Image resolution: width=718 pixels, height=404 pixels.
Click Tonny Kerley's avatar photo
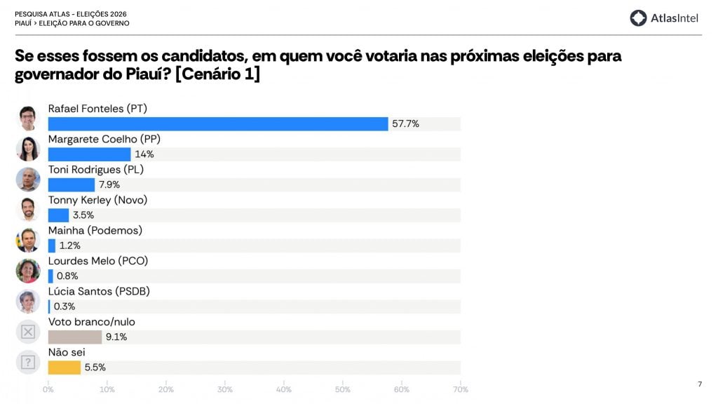point(28,210)
